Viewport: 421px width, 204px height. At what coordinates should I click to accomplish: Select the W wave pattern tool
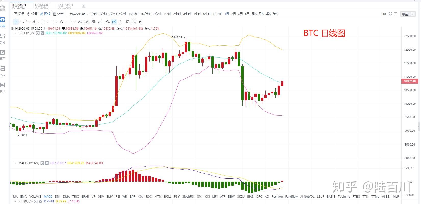coord(62,22)
